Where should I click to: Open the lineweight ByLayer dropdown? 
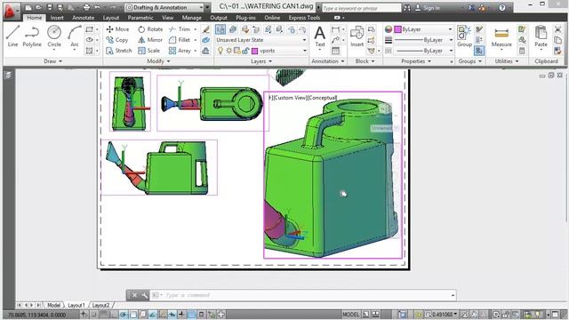tap(423, 40)
